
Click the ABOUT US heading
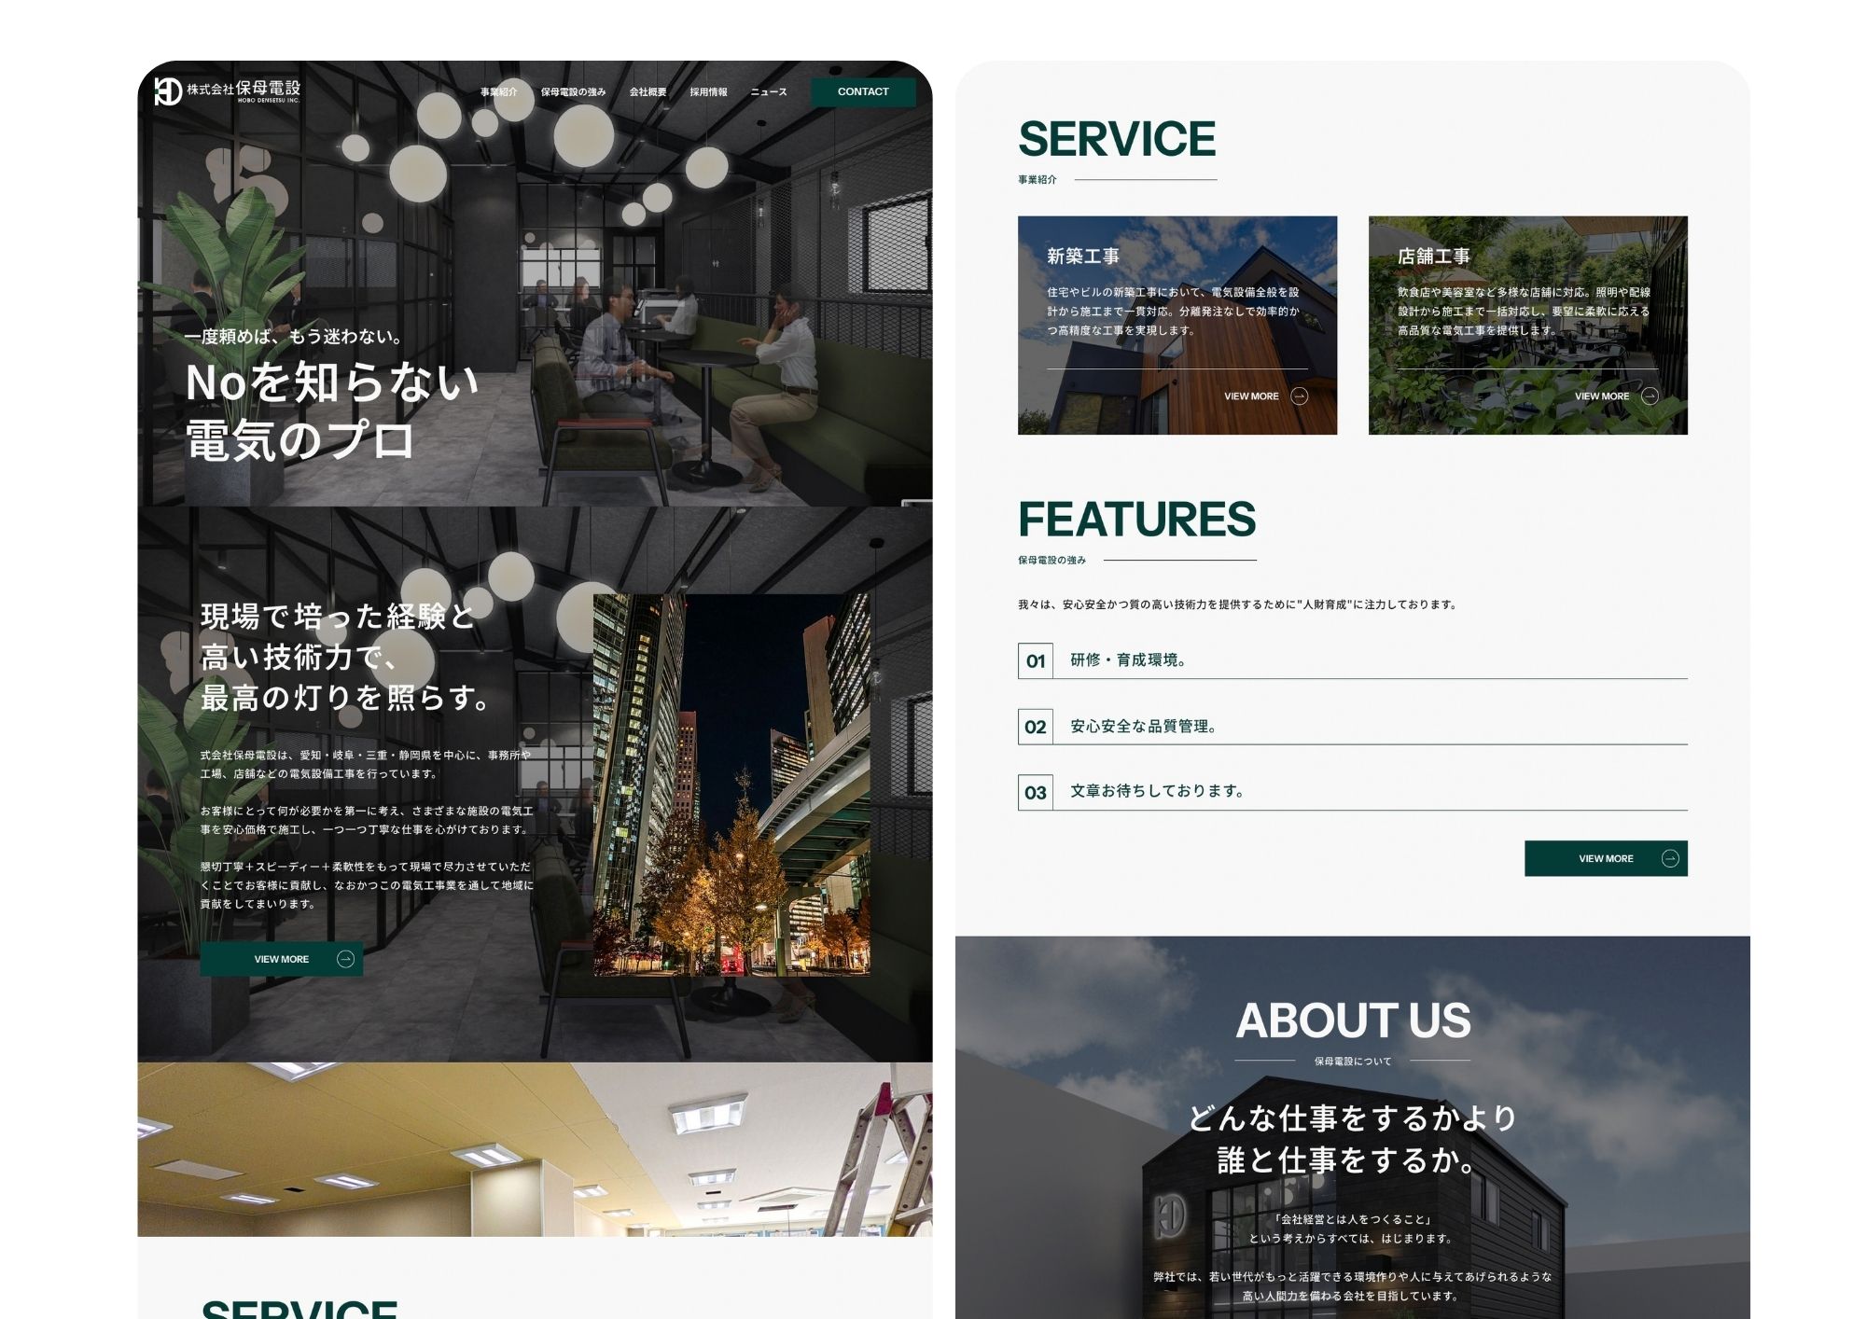(1353, 1020)
